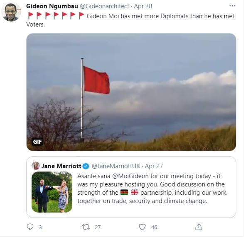The image size is (248, 237).
Task: Open Gideon Ngumbau's profile picture
Action: [11, 12]
